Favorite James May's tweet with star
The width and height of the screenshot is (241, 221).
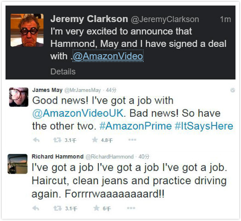(x=95, y=140)
